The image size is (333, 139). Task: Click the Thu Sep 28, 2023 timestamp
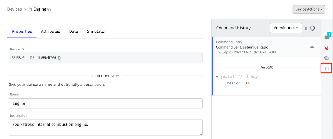(246, 52)
